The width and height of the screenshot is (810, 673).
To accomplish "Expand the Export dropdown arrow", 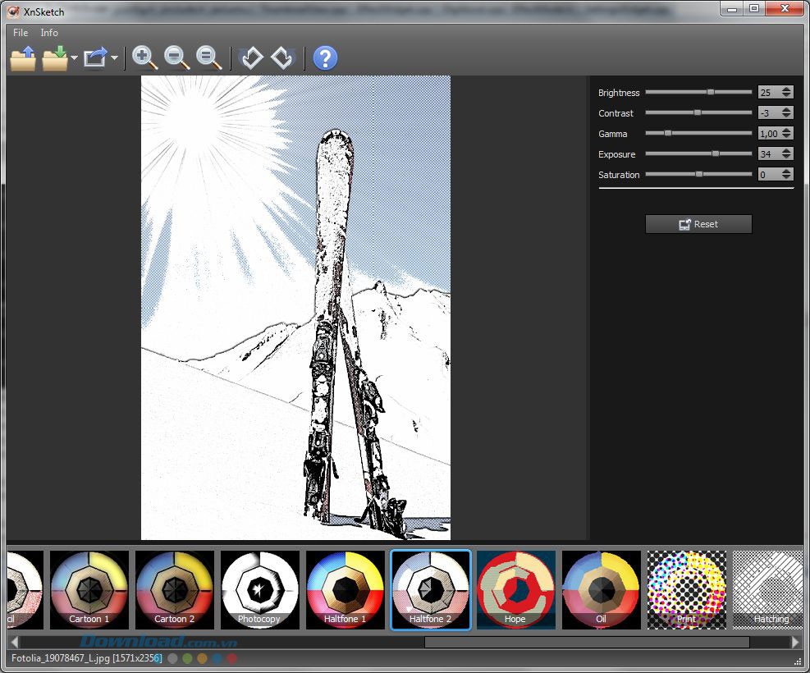I will [114, 58].
